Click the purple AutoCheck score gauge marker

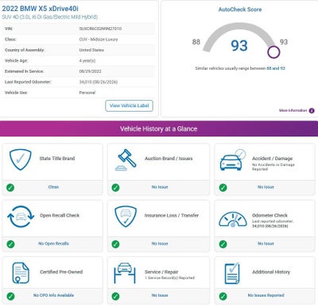(x=273, y=52)
